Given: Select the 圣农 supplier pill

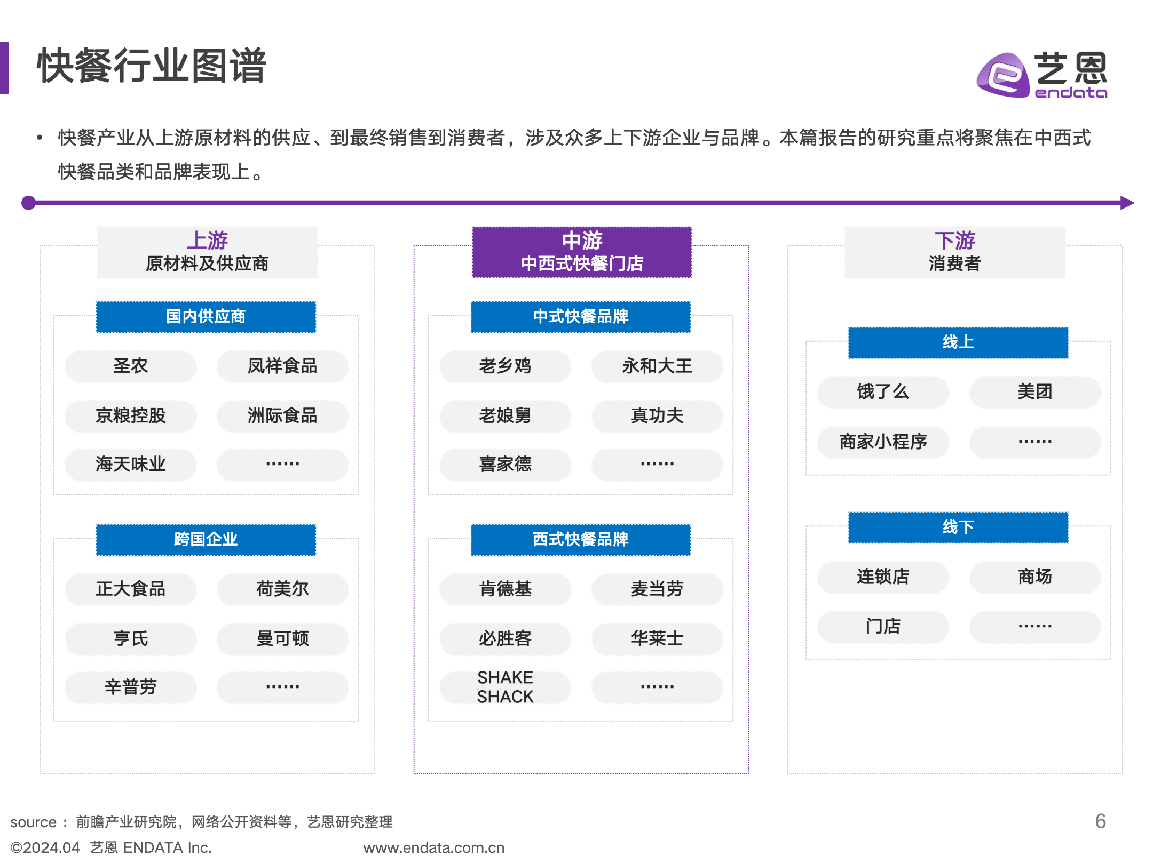Looking at the screenshot, I should [130, 366].
